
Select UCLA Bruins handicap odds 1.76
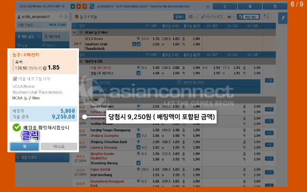click(x=156, y=39)
